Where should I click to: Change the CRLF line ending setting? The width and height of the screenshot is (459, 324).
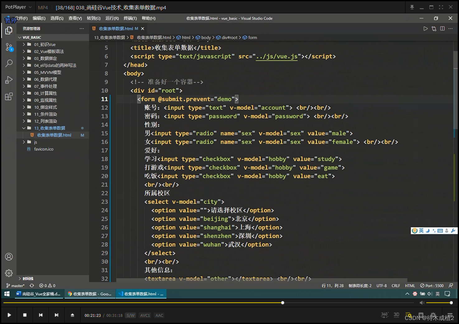point(396,286)
